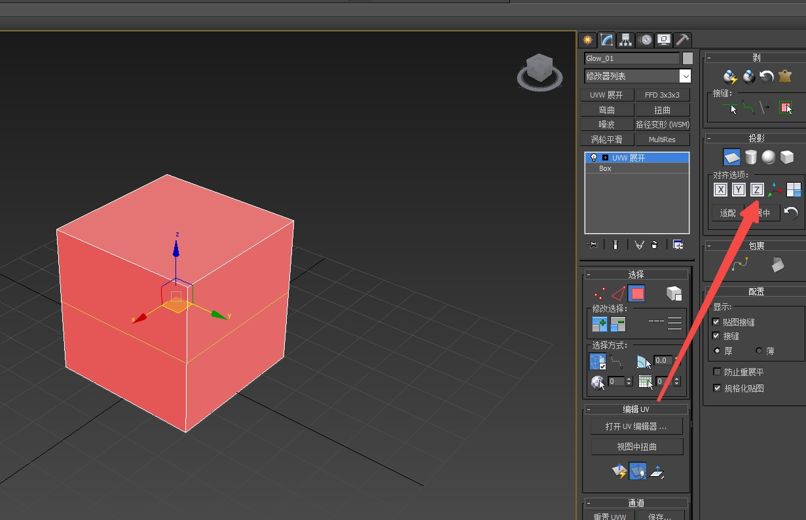Expand the UVW 展开 modifier sub-levels
The height and width of the screenshot is (520, 806).
(604, 158)
